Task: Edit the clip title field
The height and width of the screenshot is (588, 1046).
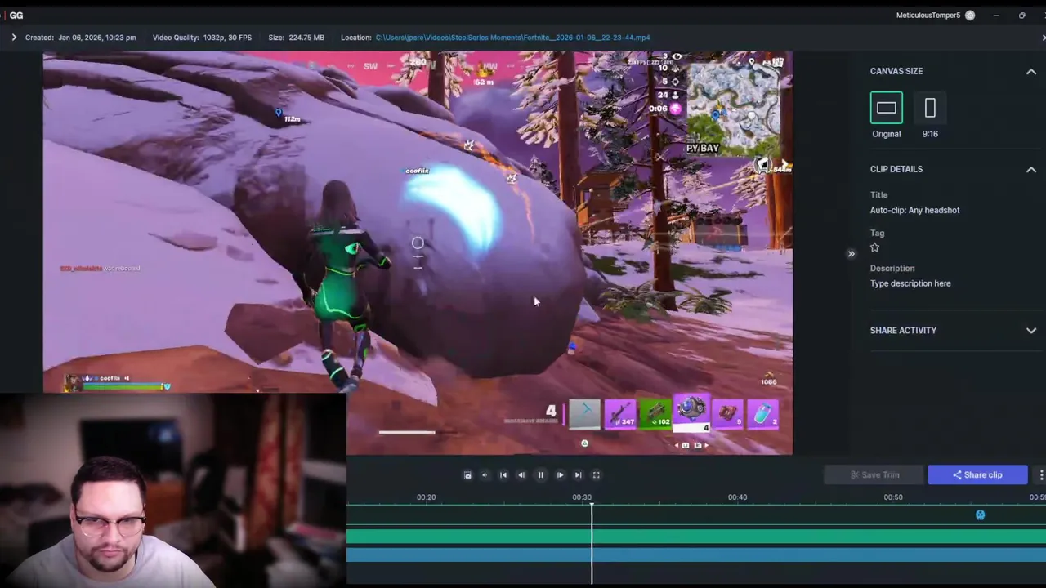Action: [914, 210]
